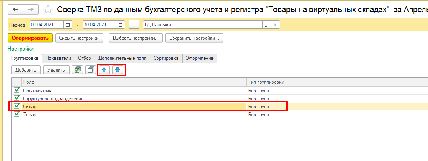Add report to favorites with star icon

pos(48,10)
